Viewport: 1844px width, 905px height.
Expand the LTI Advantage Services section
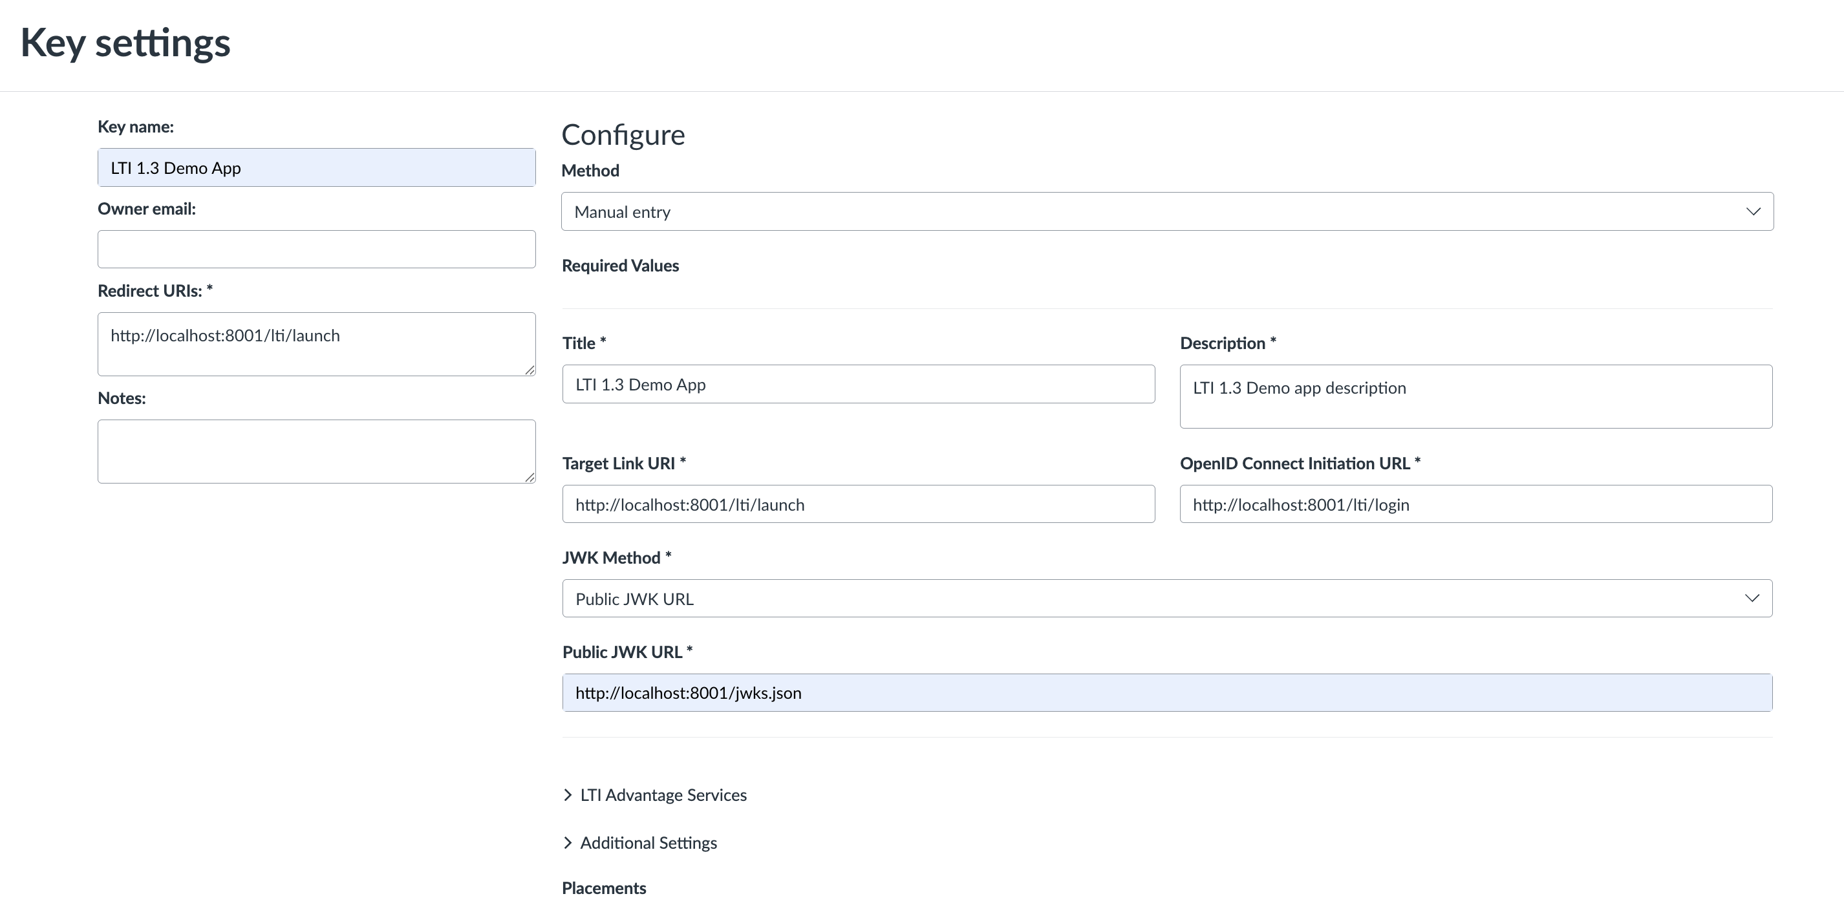[x=662, y=795]
